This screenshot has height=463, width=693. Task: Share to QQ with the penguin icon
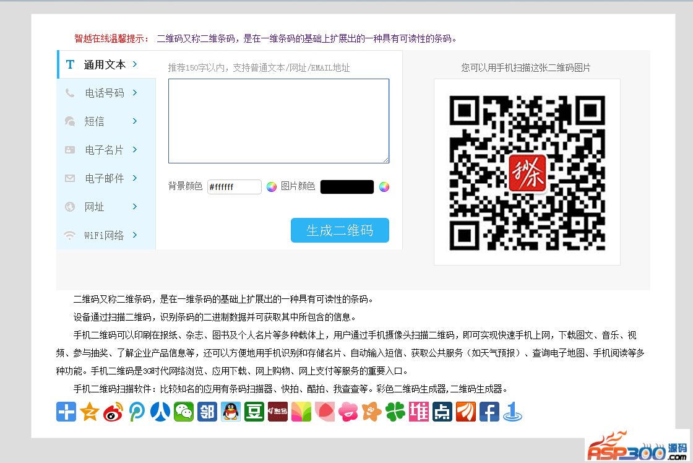click(x=231, y=412)
